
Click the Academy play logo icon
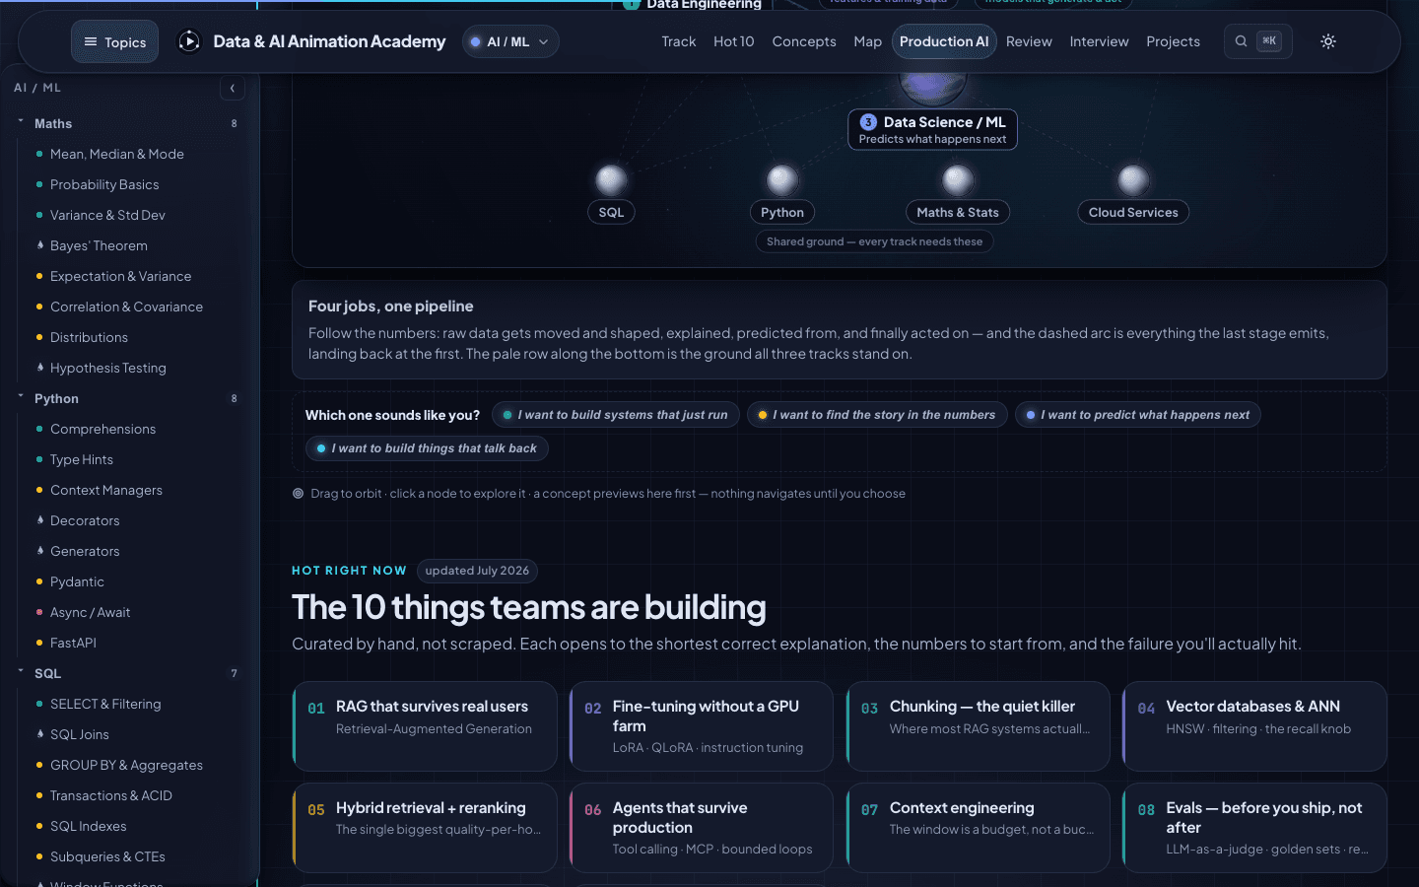[x=188, y=41]
